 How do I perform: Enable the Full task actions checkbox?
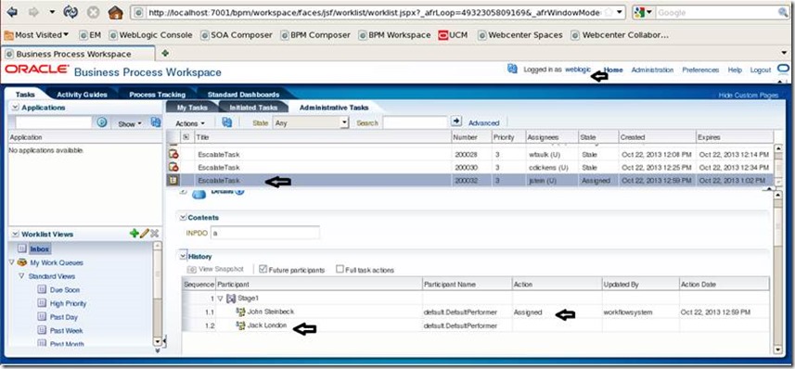340,269
